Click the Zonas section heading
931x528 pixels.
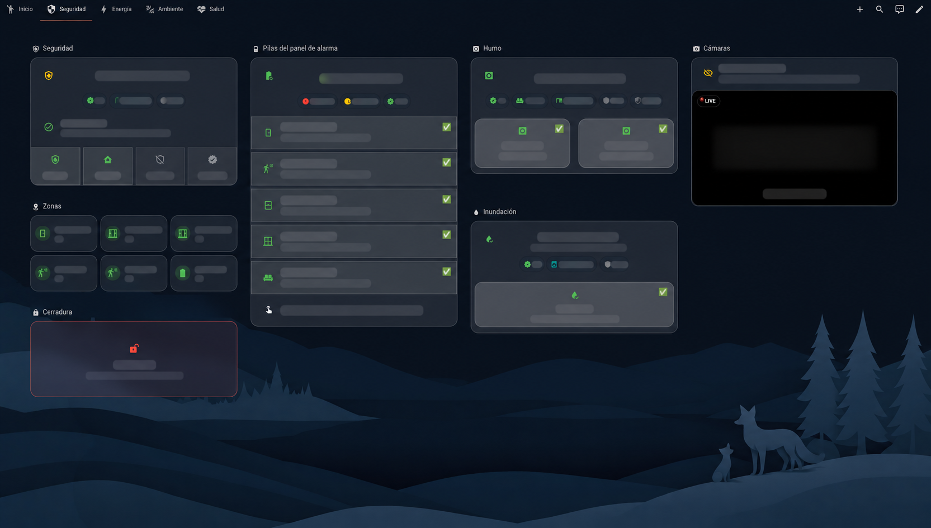[52, 206]
